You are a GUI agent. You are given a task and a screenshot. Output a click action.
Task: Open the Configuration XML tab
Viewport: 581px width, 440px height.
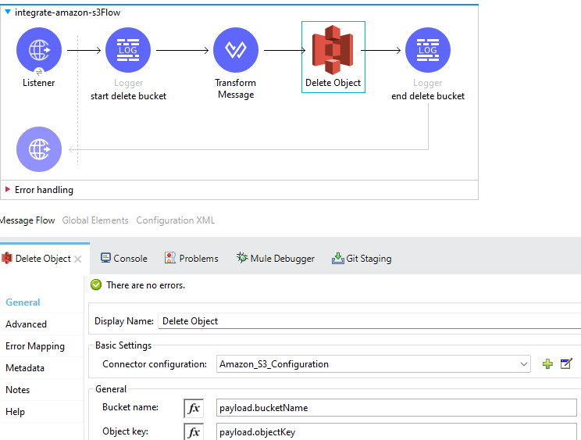(175, 220)
